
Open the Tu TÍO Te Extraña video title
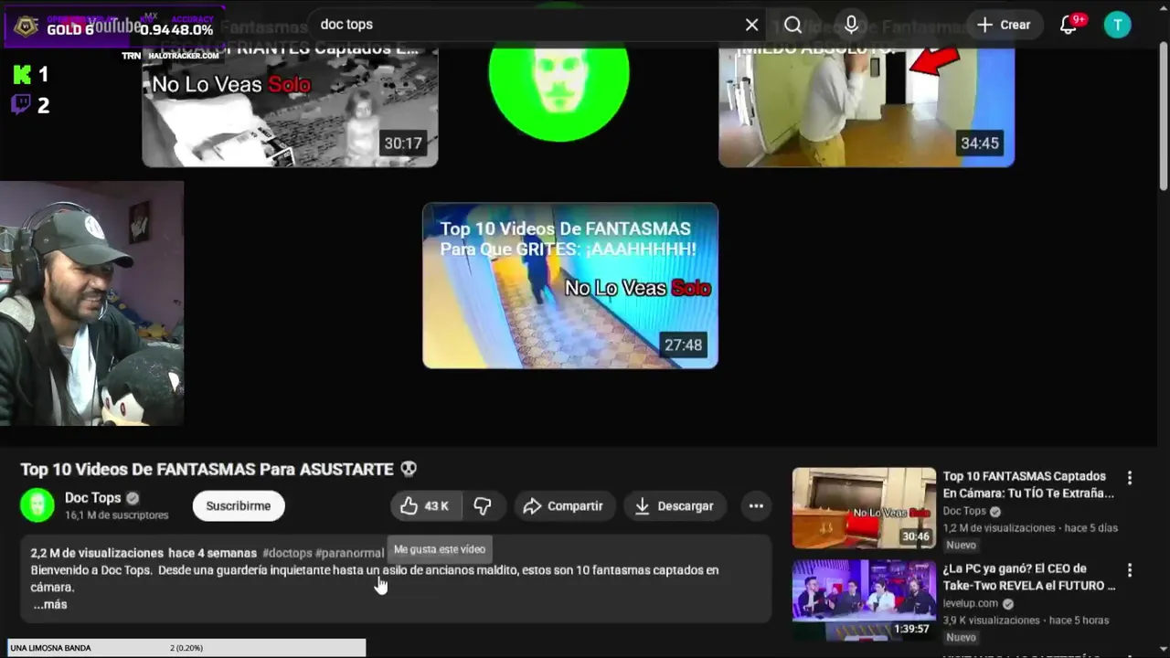[1028, 484]
